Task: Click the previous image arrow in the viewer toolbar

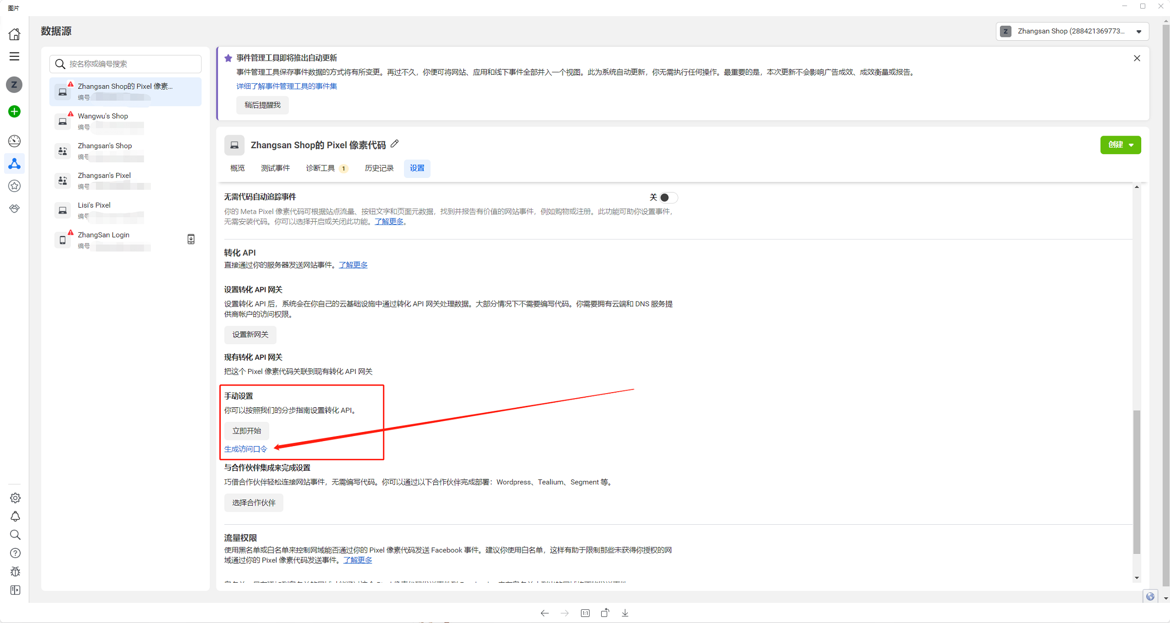Action: [x=545, y=613]
